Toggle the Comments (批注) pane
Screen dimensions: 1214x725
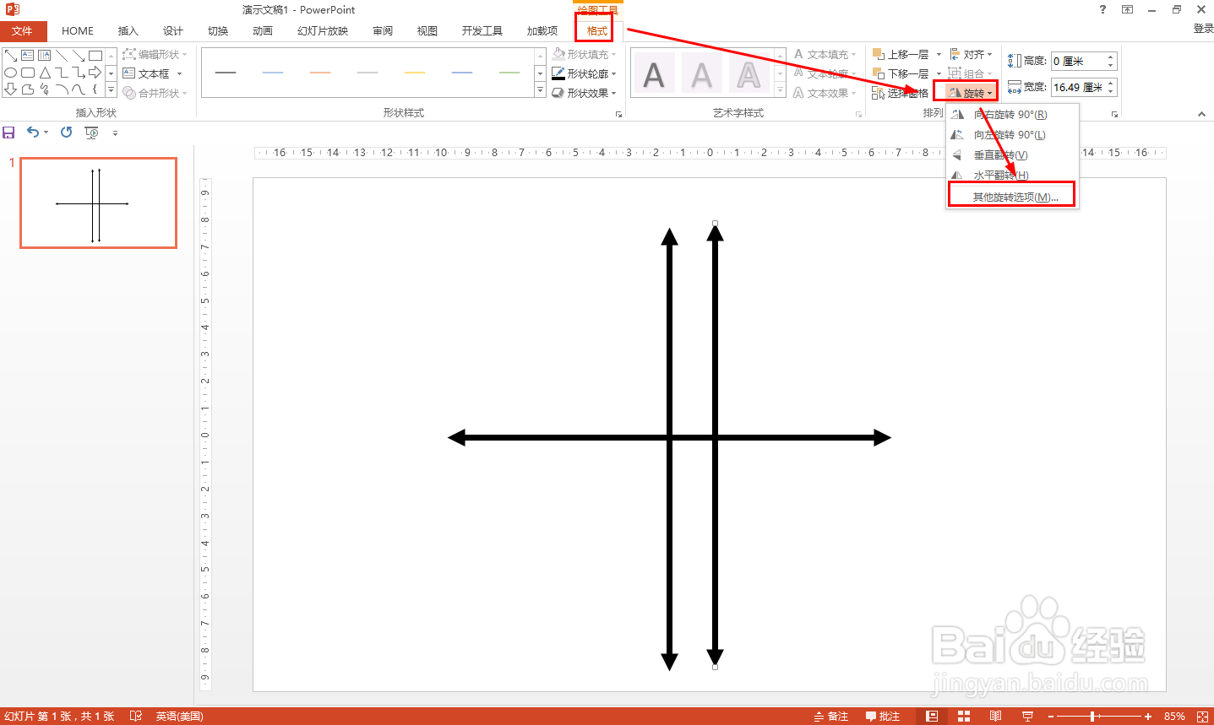click(x=883, y=717)
